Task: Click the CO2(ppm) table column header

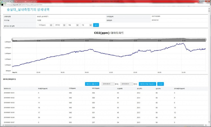Action: click(72, 88)
